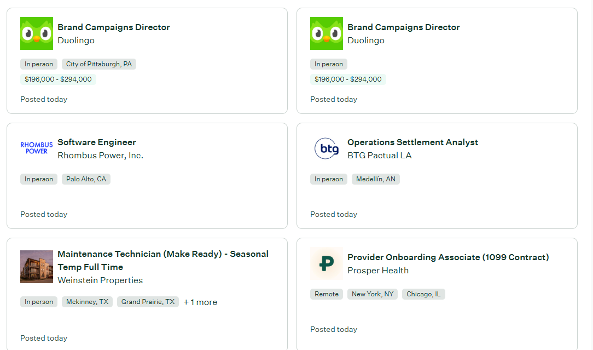Click the Duolingo owl logo beside Pittsburgh listing
The width and height of the screenshot is (593, 350).
coord(37,33)
